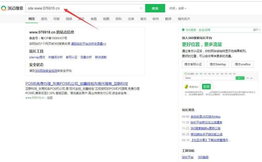Viewport: 262px width, 162px height.
Task: Open the 关键词分析 link
Action: (55, 57)
